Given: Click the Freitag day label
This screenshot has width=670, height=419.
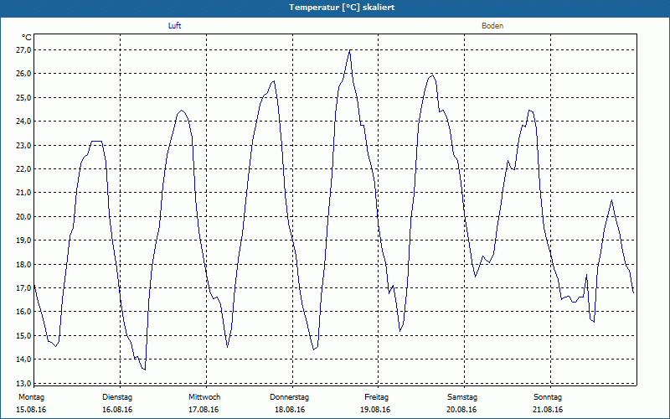Looking at the screenshot, I should 376,397.
